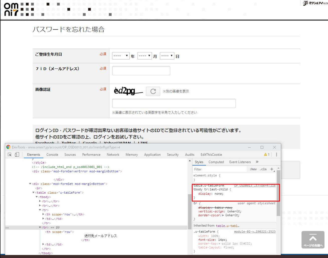The height and width of the screenshot is (258, 328).
Task: Add new style rule plus icon
Action: click(x=272, y=169)
